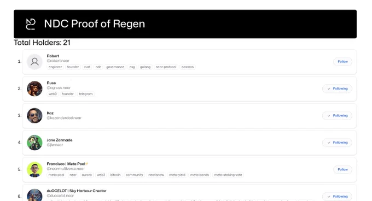Click the @duocelot.near handle
The image size is (372, 201).
pyautogui.click(x=60, y=196)
